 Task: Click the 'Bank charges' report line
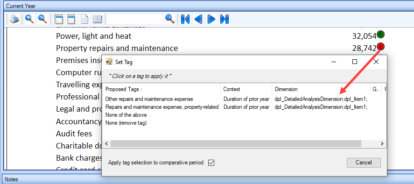tap(79, 158)
